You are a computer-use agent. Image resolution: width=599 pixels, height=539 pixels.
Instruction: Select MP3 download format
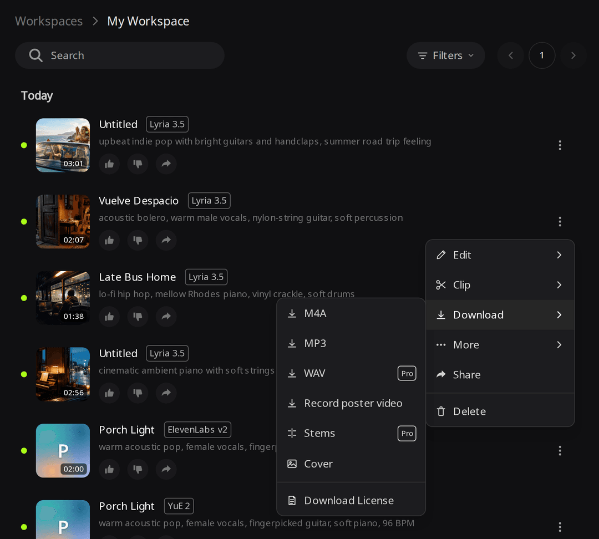(351, 343)
